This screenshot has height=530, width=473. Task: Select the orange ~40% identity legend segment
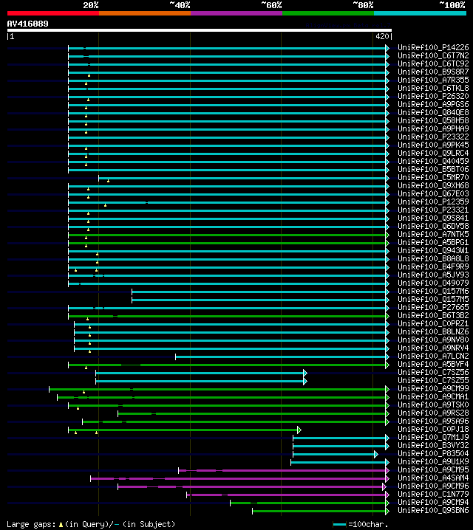[x=145, y=13]
